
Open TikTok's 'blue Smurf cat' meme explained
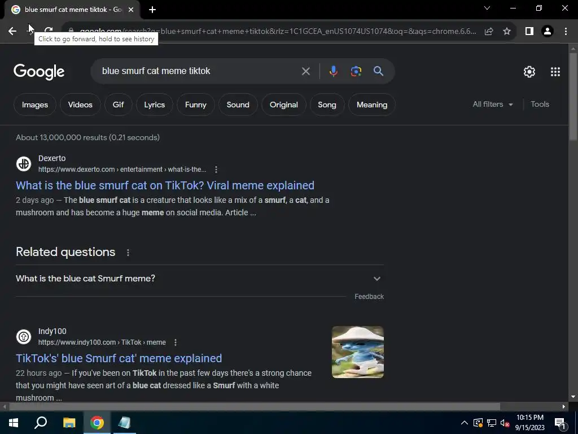pos(119,358)
